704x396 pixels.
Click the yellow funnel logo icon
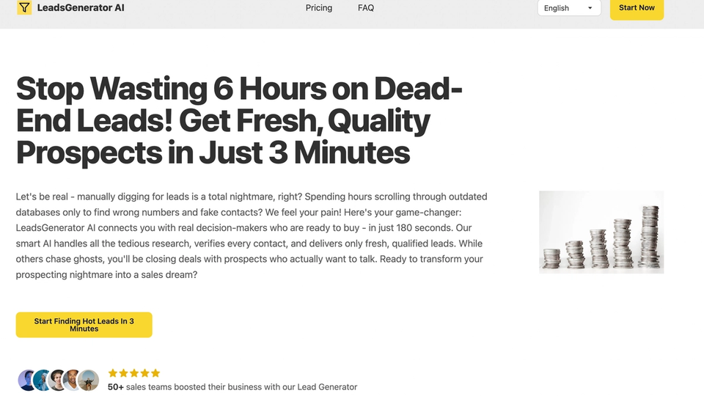click(x=24, y=7)
